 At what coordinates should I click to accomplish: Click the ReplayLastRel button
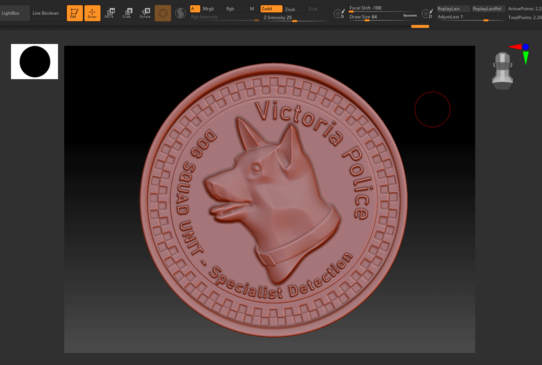489,9
